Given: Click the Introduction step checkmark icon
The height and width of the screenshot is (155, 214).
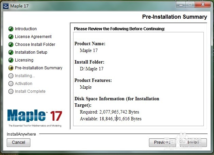Looking at the screenshot, I should coord(11,29).
